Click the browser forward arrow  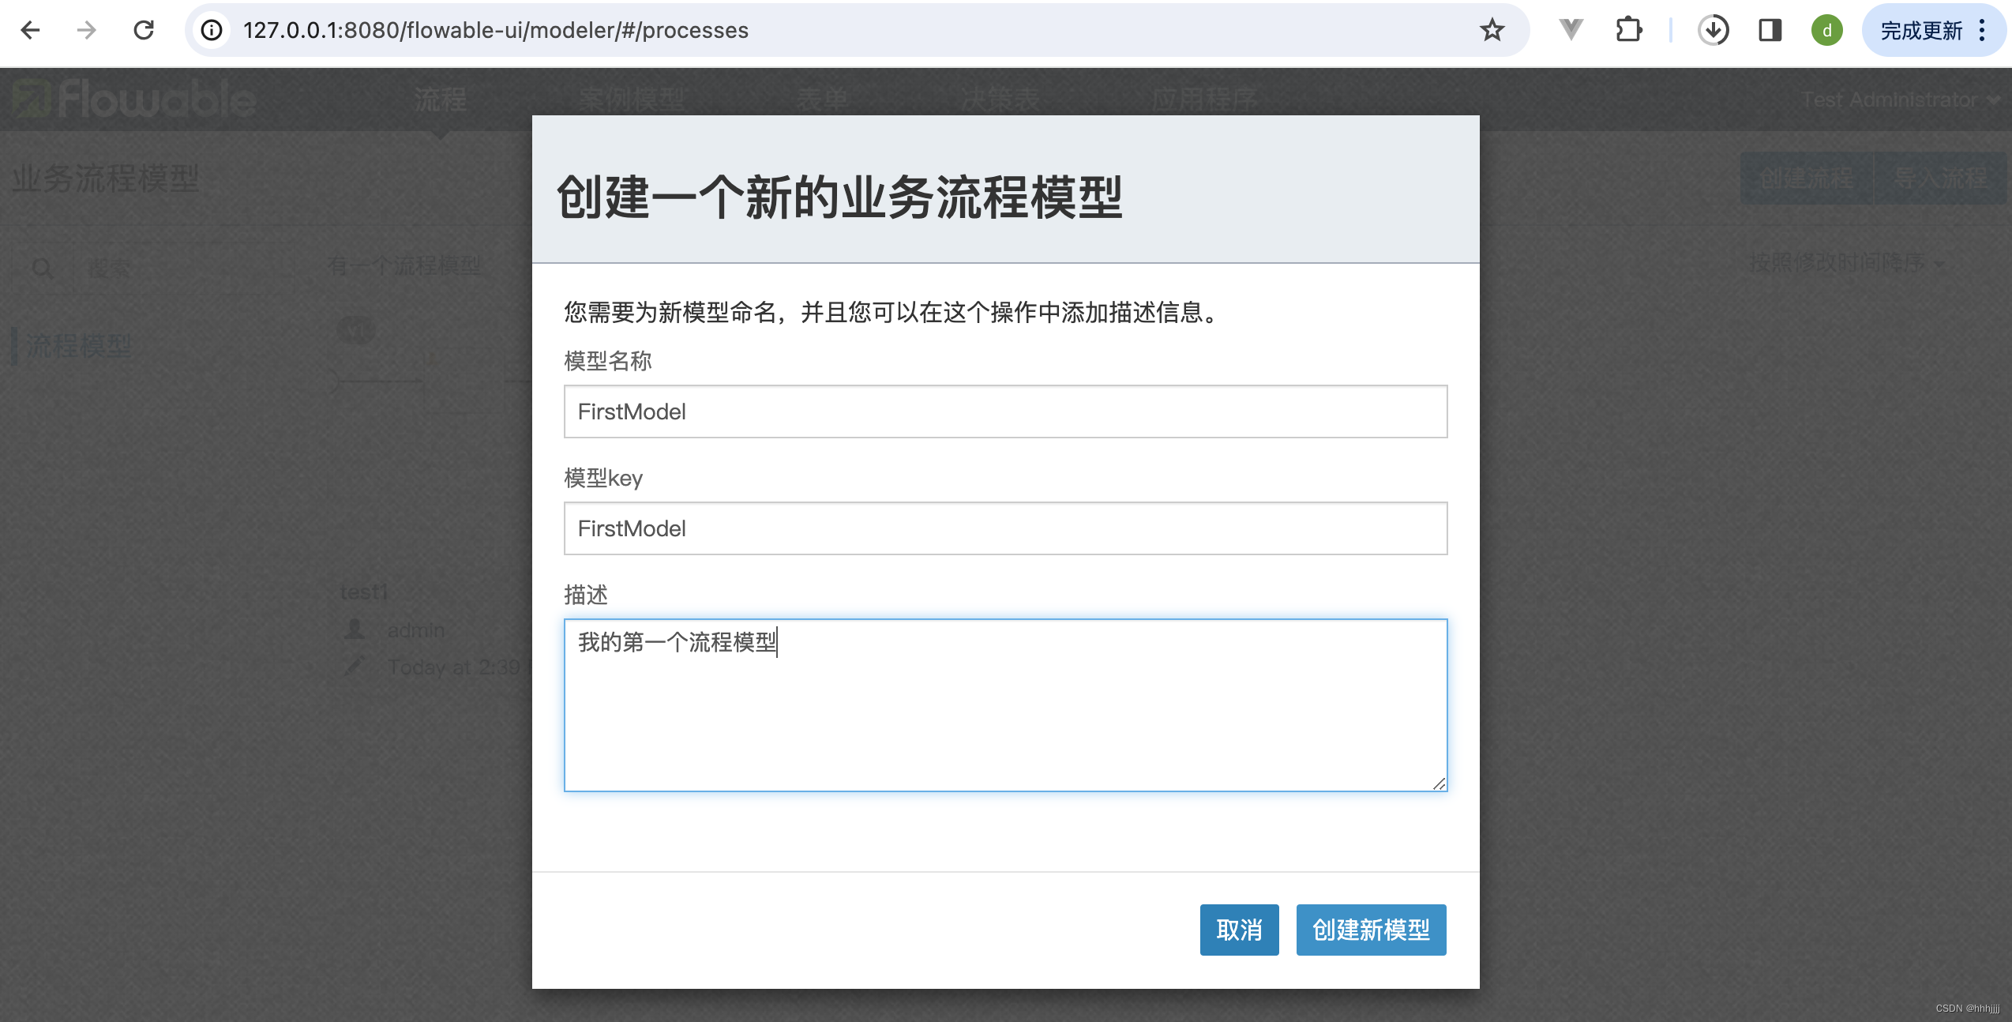tap(87, 30)
